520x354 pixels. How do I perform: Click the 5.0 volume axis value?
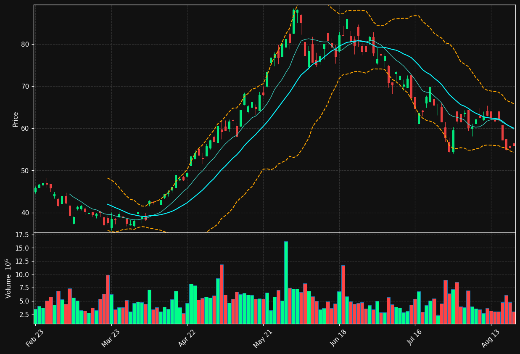tap(24, 301)
